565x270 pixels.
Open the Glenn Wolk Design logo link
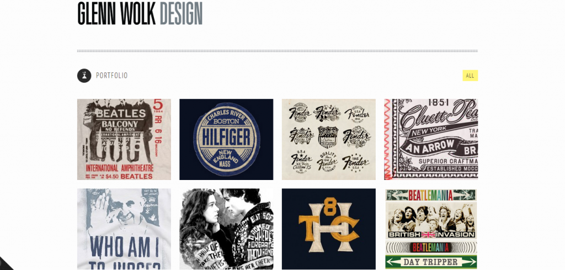(140, 14)
